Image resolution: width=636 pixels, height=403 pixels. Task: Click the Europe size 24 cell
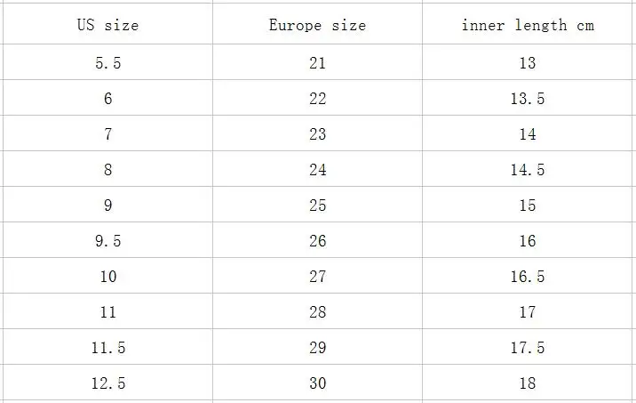tap(318, 169)
